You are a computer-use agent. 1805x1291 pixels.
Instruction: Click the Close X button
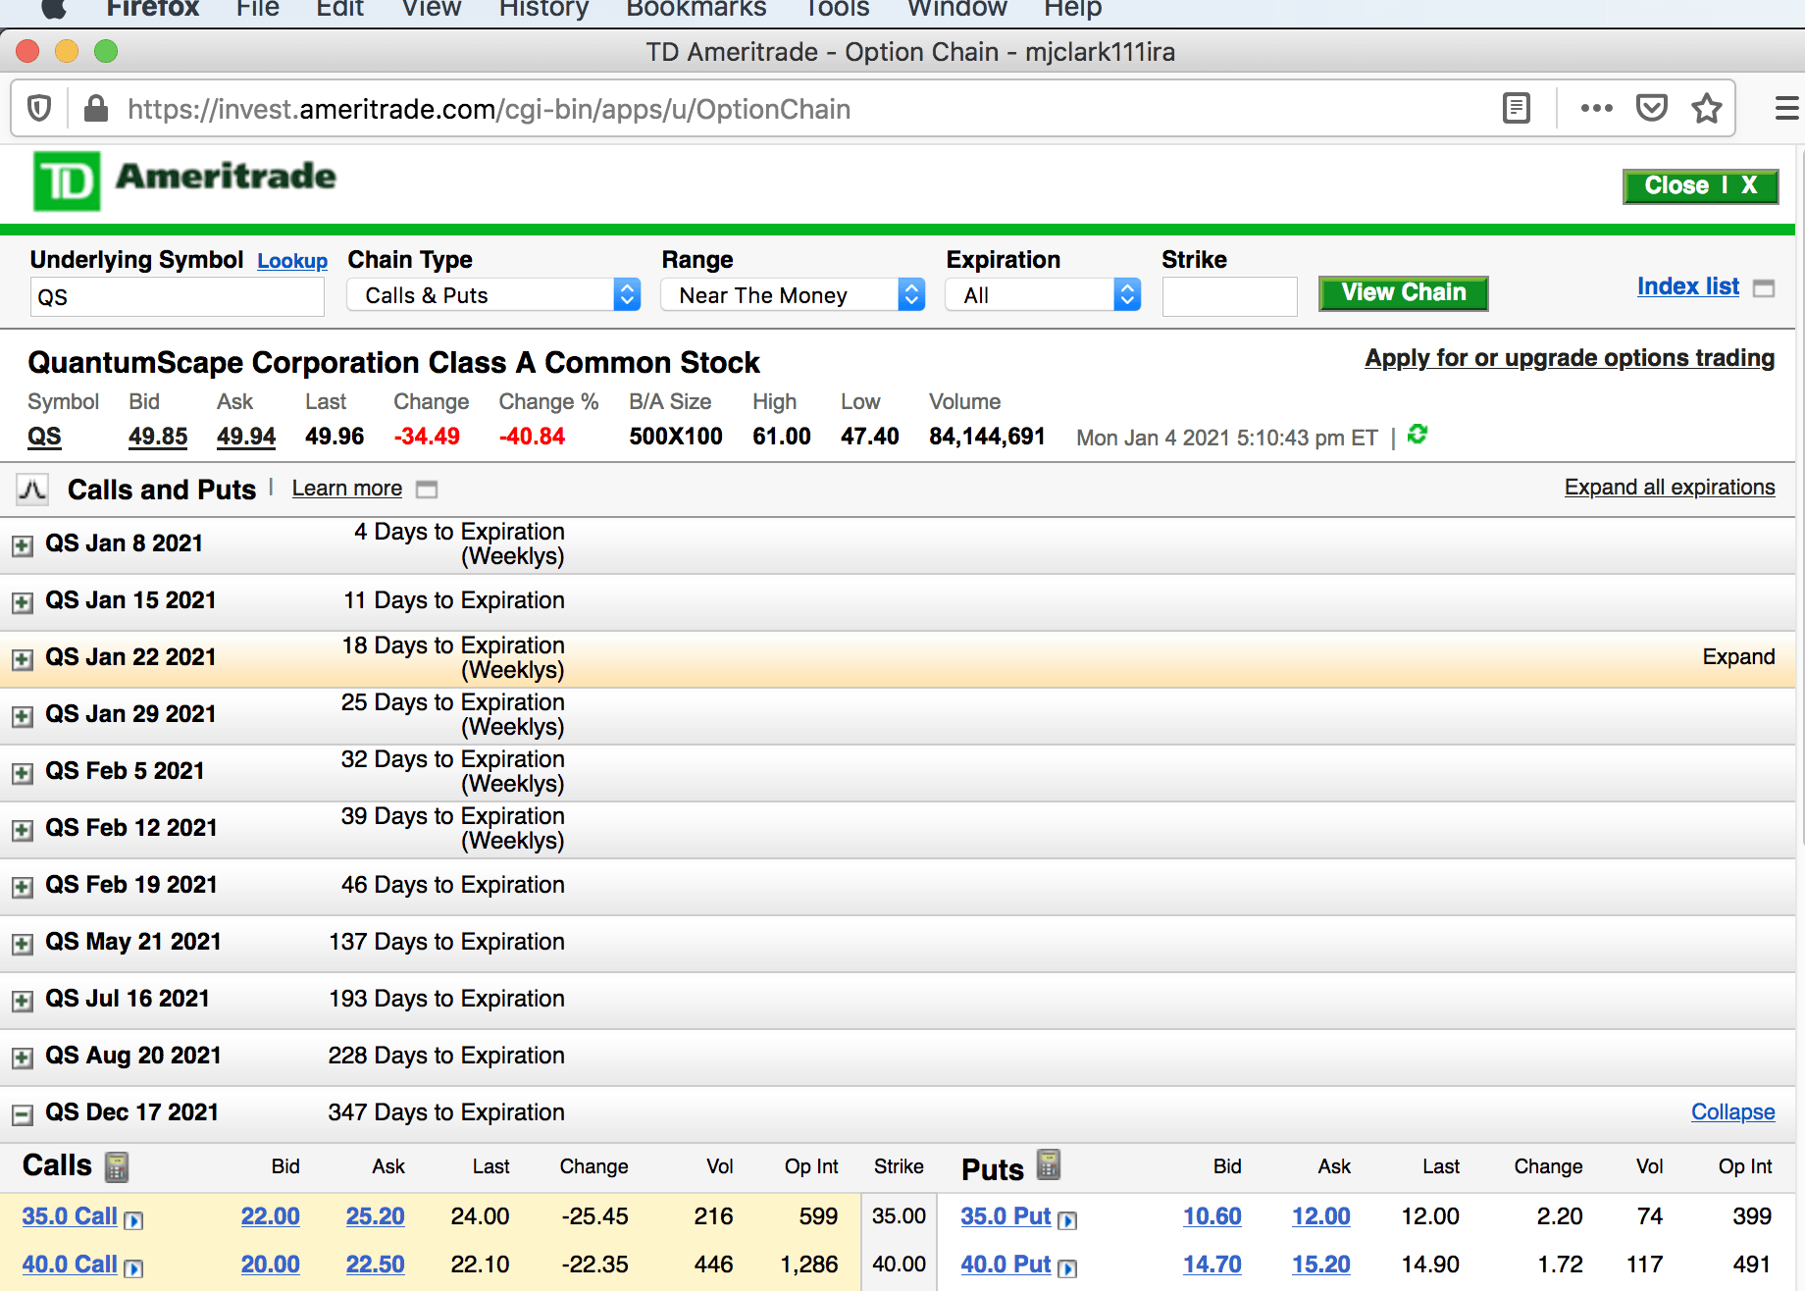[x=1700, y=185]
